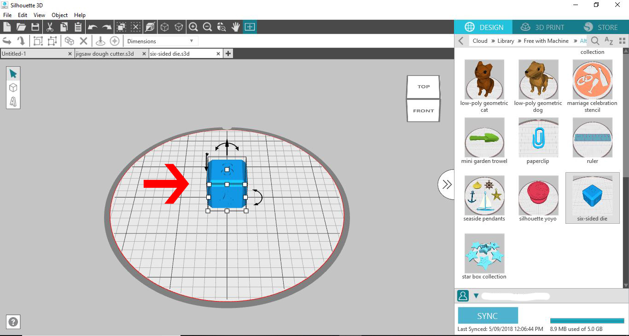Navigate to Free with Machine breadcrumb

point(546,41)
